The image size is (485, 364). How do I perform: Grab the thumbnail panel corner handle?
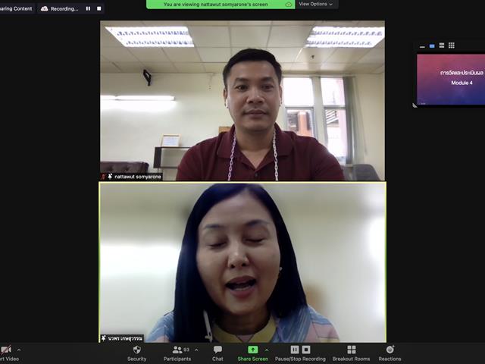click(x=415, y=105)
